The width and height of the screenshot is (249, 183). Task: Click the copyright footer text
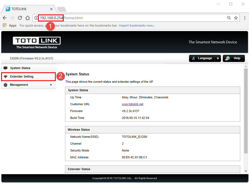[x=125, y=178]
